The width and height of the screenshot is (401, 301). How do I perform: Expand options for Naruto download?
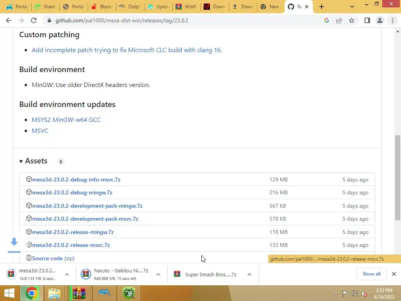(x=158, y=274)
